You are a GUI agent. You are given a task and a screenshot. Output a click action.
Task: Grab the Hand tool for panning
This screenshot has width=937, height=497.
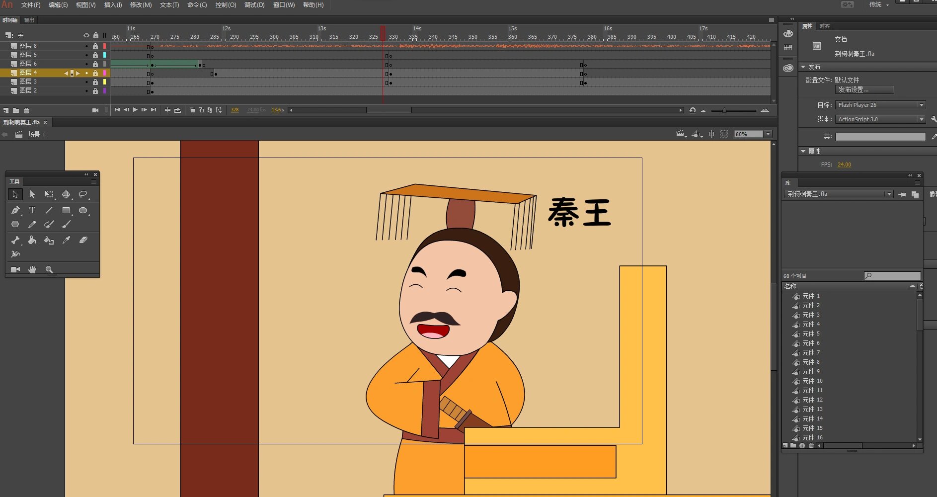click(x=32, y=269)
